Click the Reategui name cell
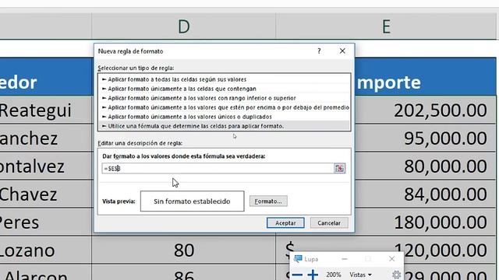 (x=46, y=110)
